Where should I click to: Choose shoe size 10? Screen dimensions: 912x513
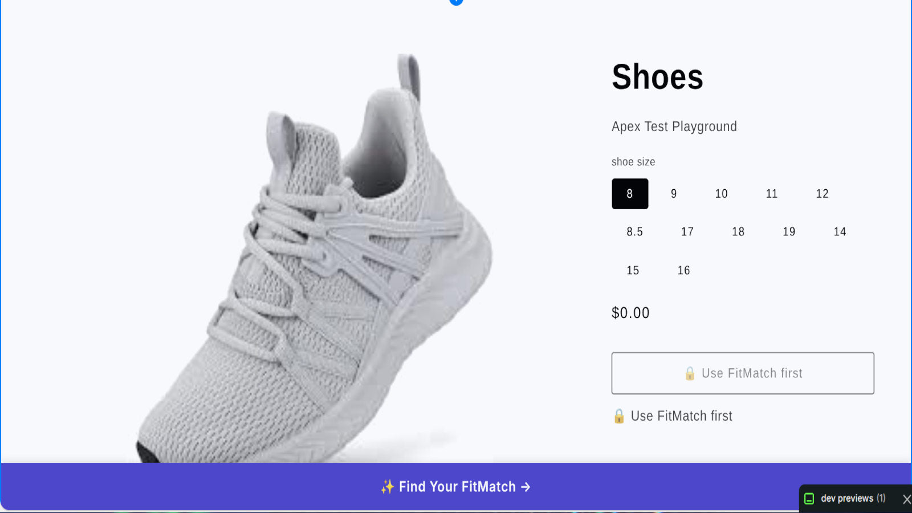pyautogui.click(x=721, y=194)
